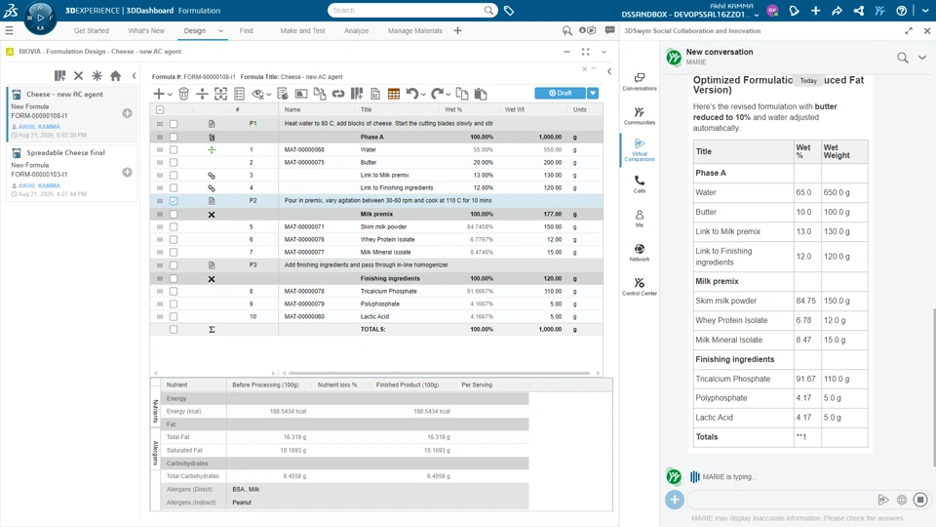The image size is (936, 527).
Task: Click the paste clipboard icon in formula toolbar
Action: (x=481, y=94)
